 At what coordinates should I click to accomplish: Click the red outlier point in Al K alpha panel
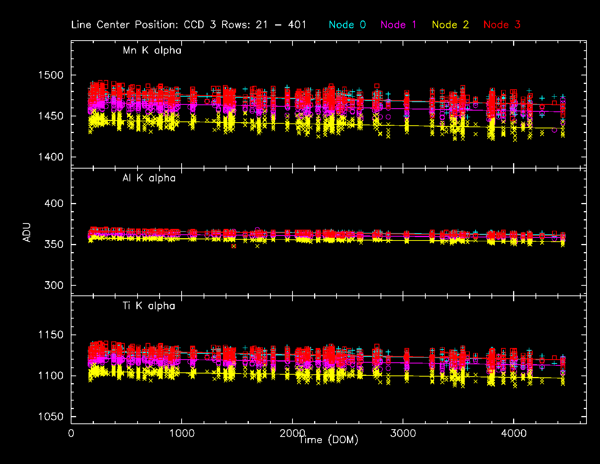tap(234, 246)
